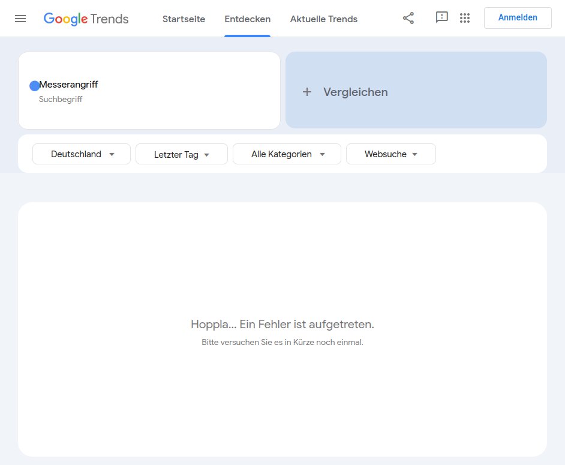
Task: Click the Suchbegriff label under Messerangriff
Action: [61, 99]
